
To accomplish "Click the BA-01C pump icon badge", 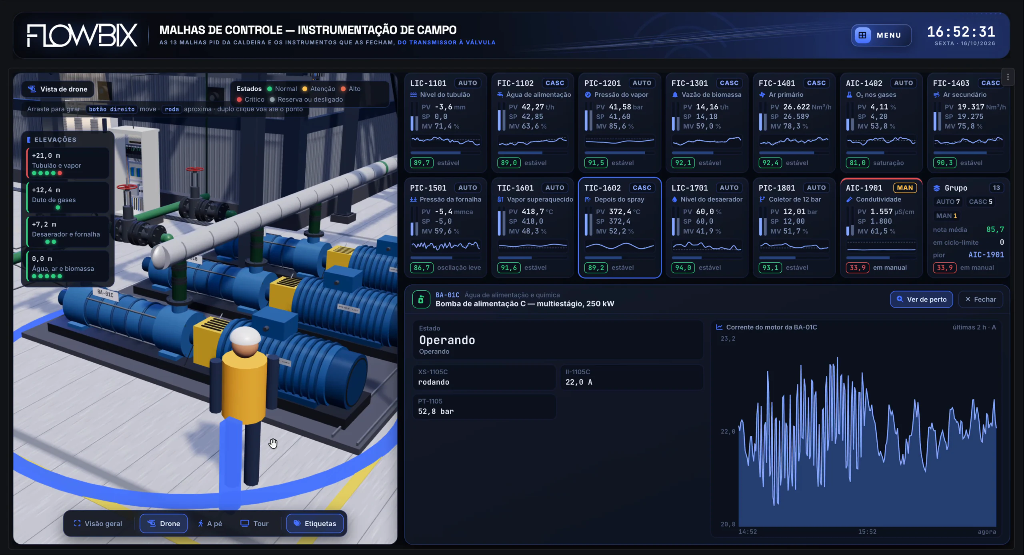I will 421,299.
